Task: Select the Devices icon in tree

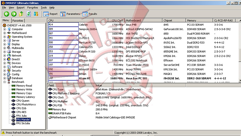Action: [x=9, y=63]
